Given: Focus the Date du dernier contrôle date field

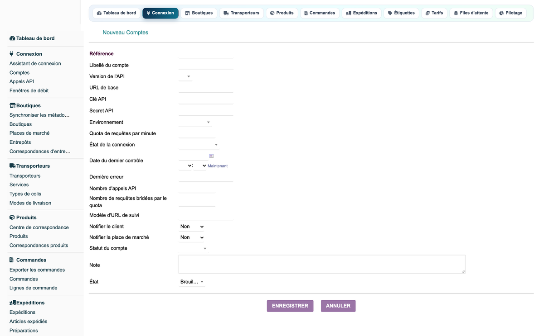Looking at the screenshot, I should point(193,156).
